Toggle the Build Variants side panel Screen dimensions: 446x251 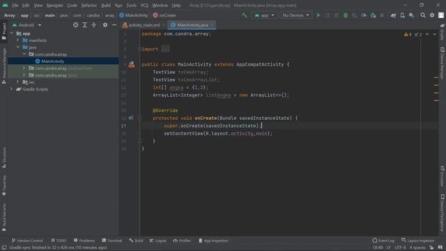click(4, 217)
